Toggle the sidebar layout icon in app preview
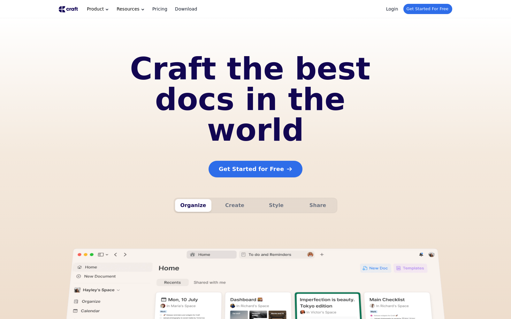Viewport: 511px width, 319px height. pyautogui.click(x=101, y=255)
